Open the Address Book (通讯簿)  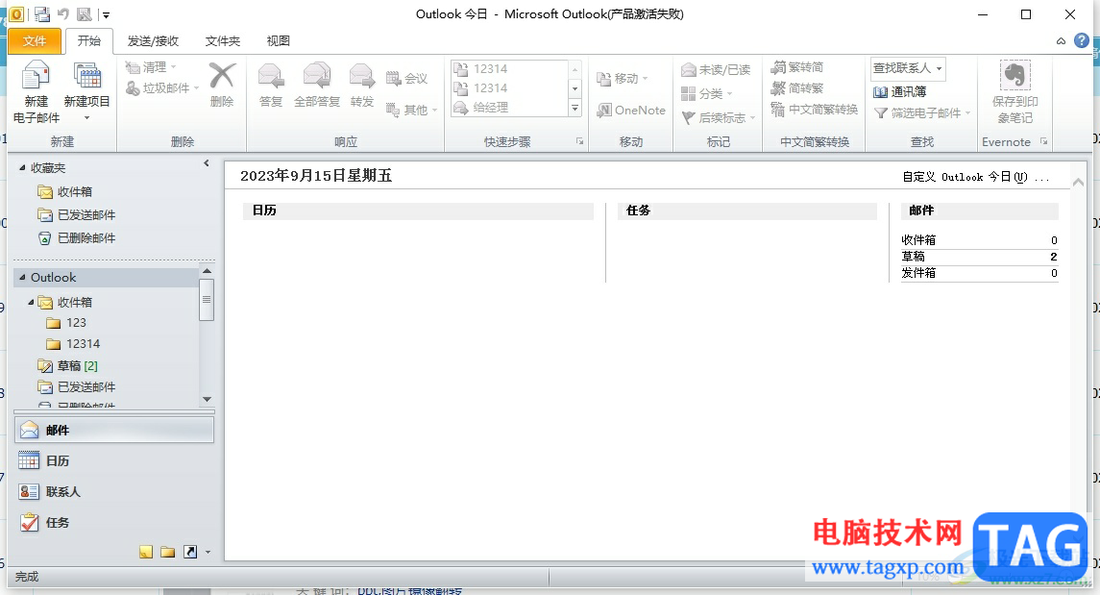tap(900, 92)
